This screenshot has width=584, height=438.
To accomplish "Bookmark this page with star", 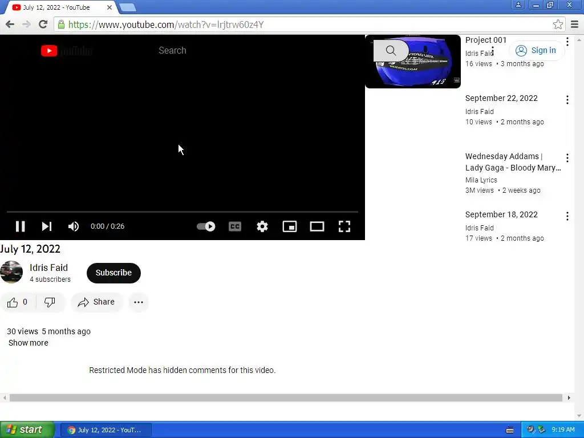I will coord(558,25).
